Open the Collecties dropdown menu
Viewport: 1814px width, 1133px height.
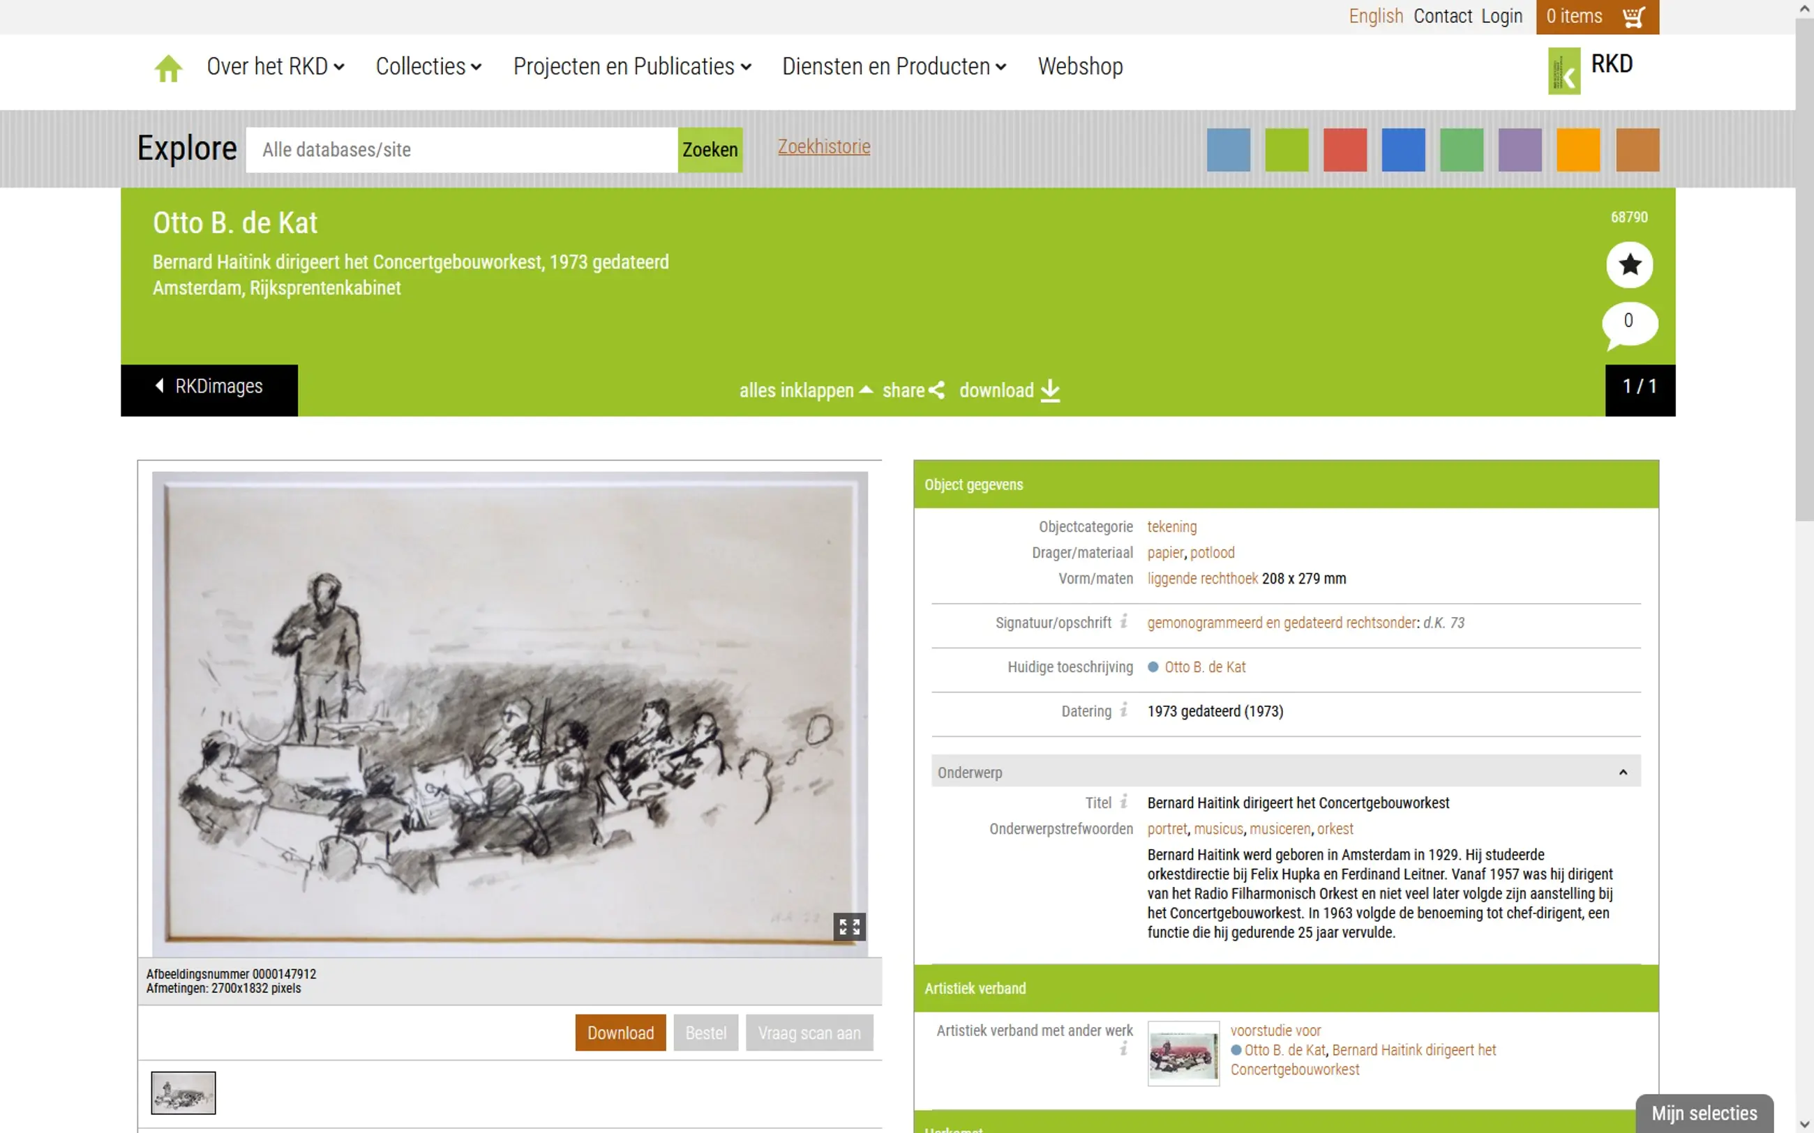click(428, 67)
